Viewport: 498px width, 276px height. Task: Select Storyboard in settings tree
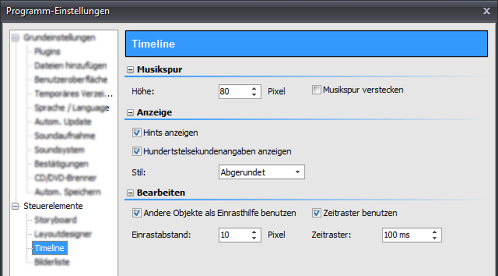point(55,220)
